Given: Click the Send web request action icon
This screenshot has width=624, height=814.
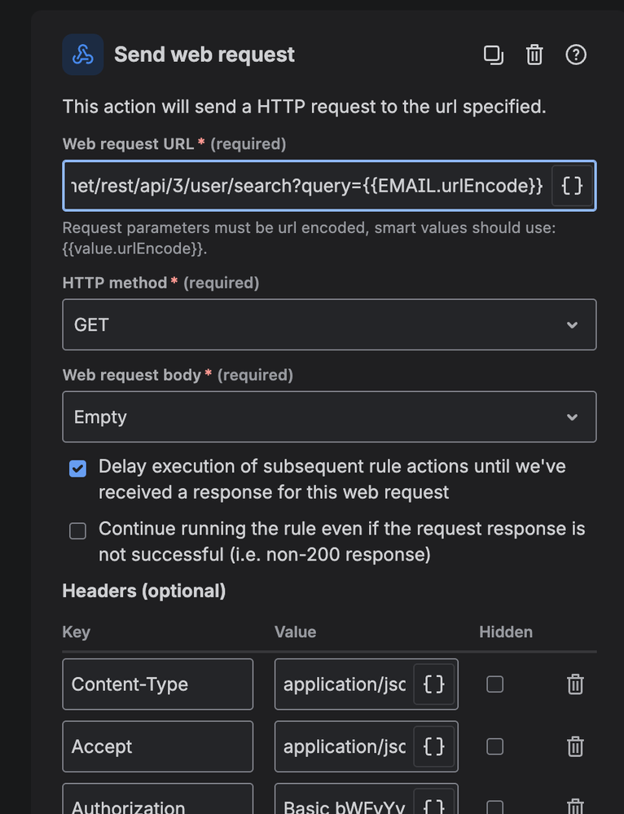Looking at the screenshot, I should pyautogui.click(x=83, y=55).
